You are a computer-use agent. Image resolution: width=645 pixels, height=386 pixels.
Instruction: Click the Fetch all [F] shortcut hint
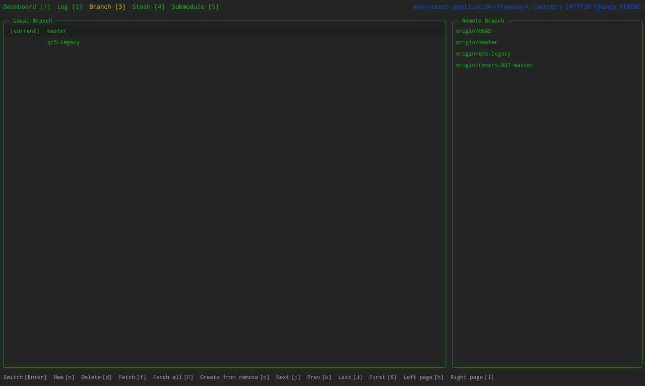point(173,377)
